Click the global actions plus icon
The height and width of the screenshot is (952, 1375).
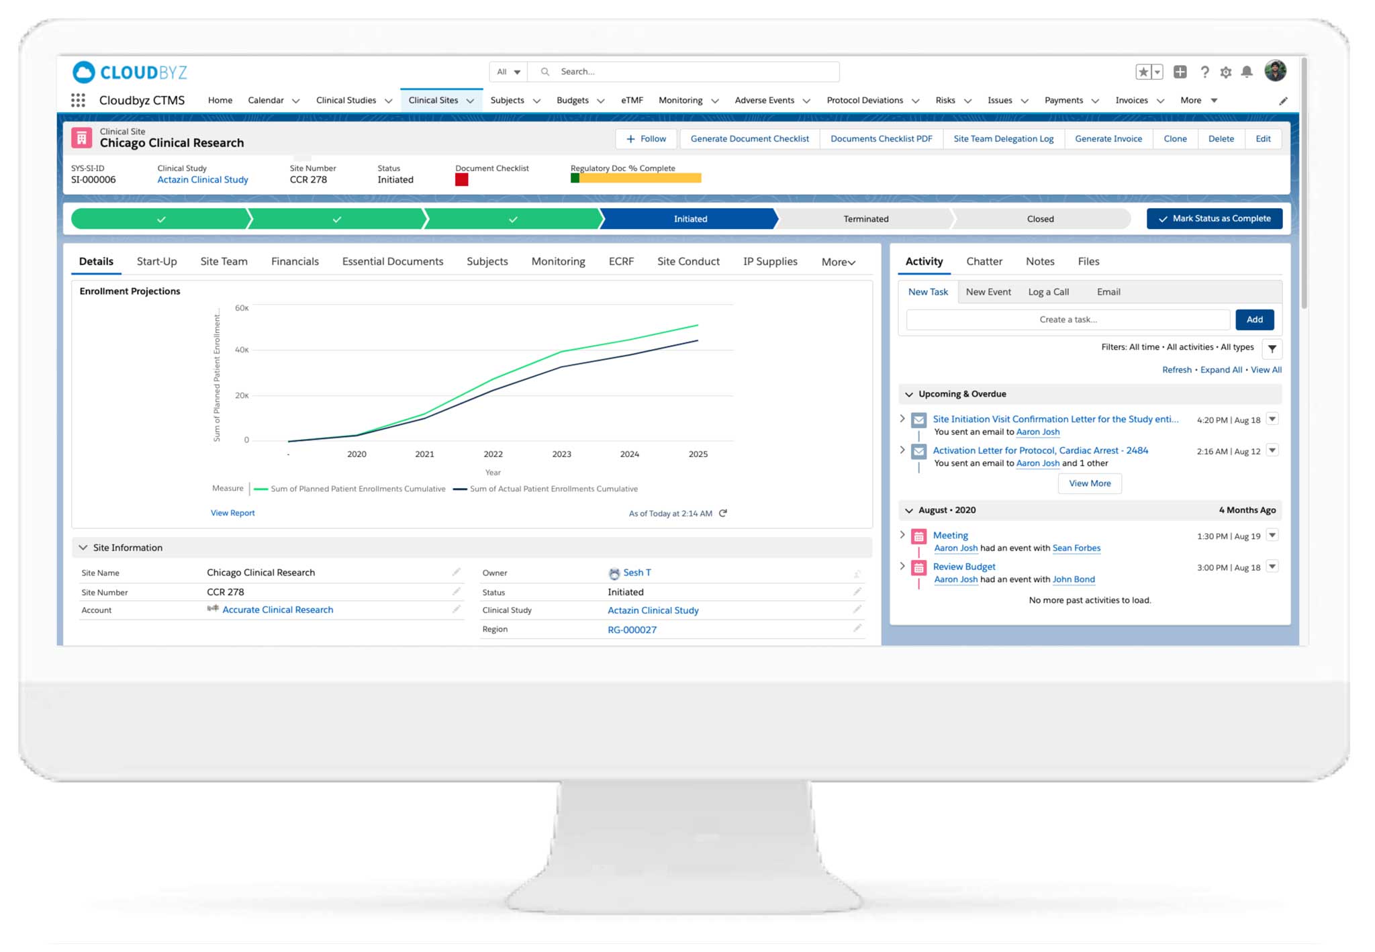pyautogui.click(x=1180, y=72)
